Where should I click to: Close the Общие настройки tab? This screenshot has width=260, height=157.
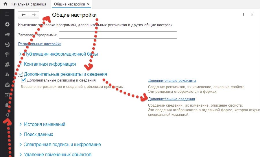[88, 4]
